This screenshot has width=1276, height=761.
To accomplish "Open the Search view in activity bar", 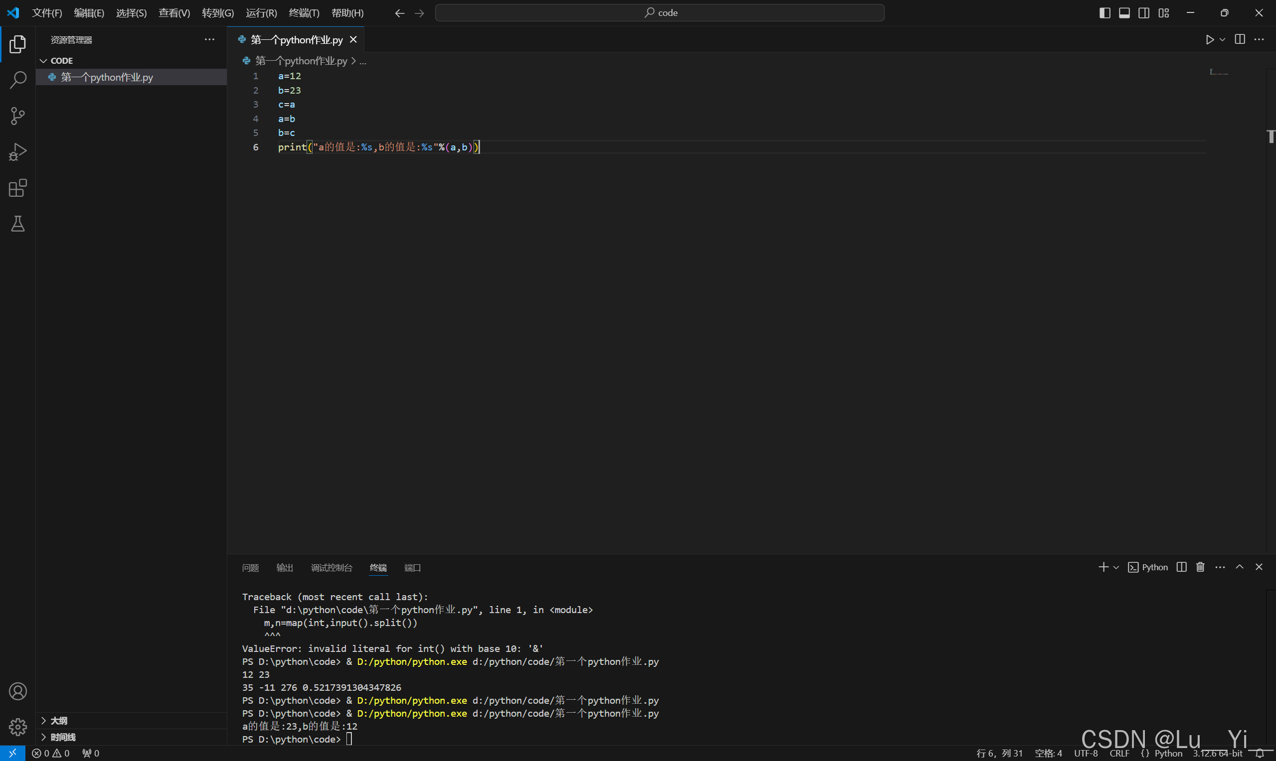I will pyautogui.click(x=18, y=80).
